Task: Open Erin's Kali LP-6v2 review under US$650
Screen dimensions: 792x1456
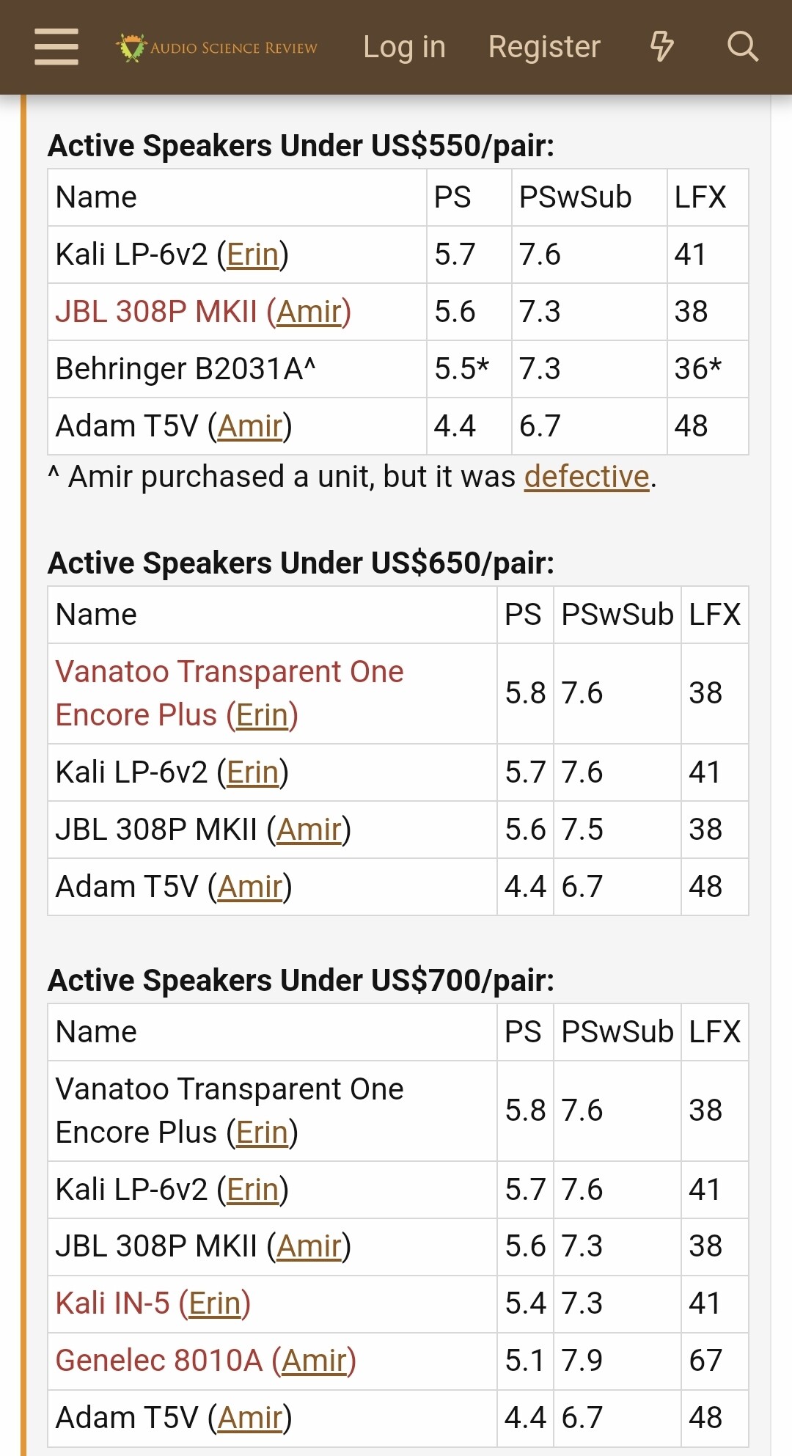Action: (252, 772)
